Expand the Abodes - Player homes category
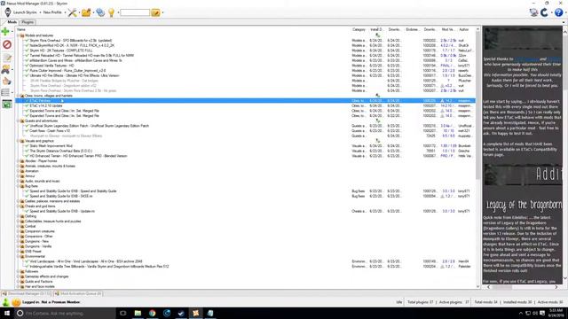 click(x=18, y=161)
